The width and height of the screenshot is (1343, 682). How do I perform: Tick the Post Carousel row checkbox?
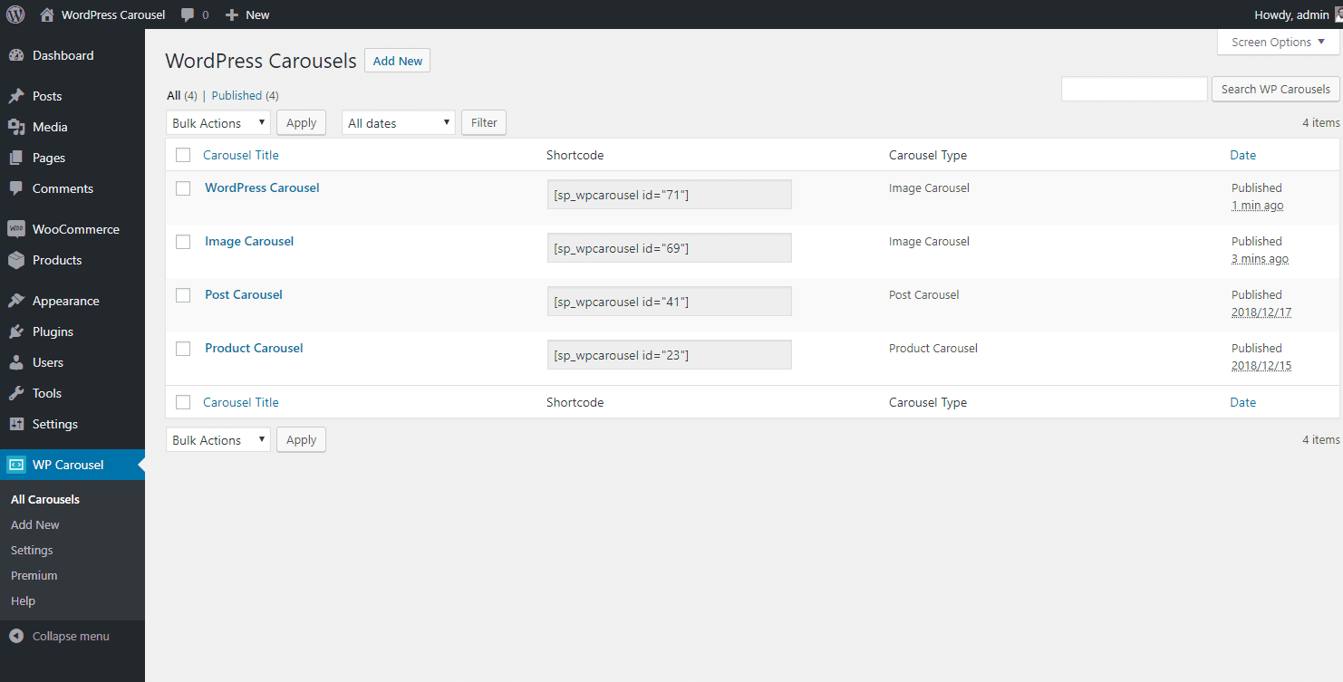(183, 295)
